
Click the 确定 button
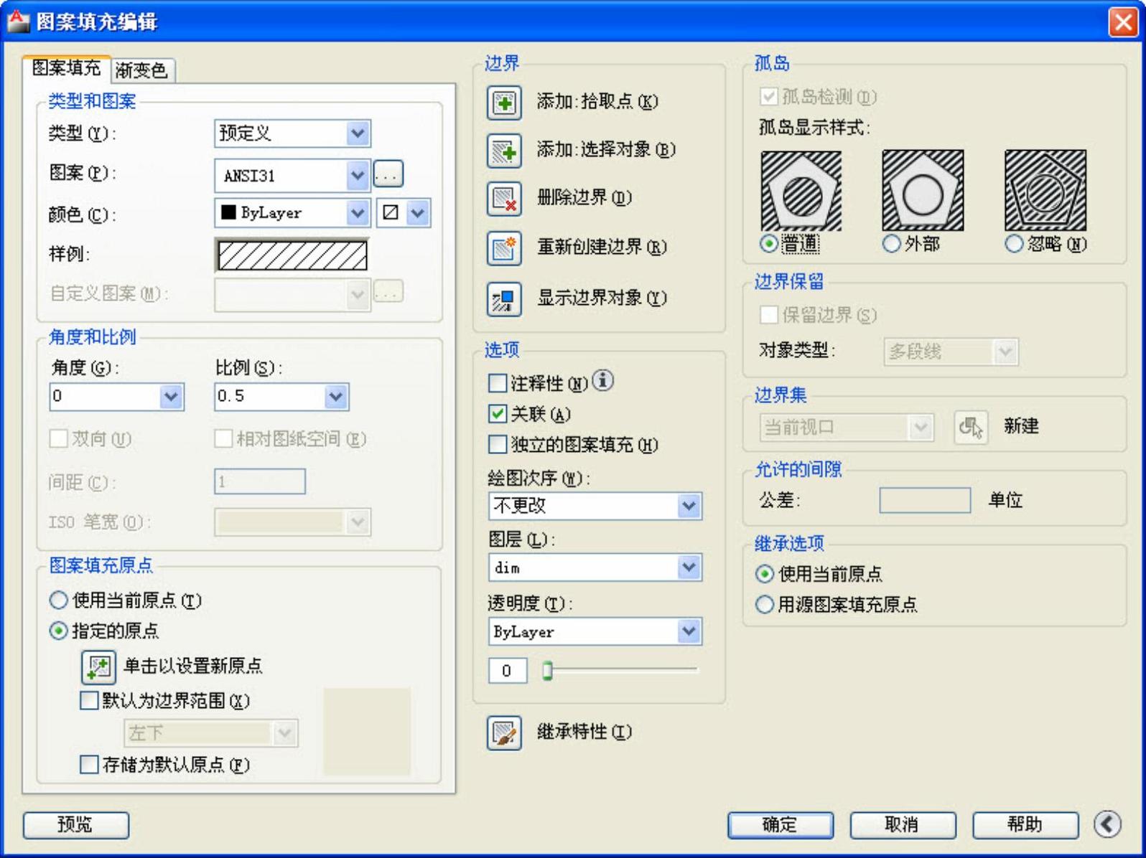(781, 825)
